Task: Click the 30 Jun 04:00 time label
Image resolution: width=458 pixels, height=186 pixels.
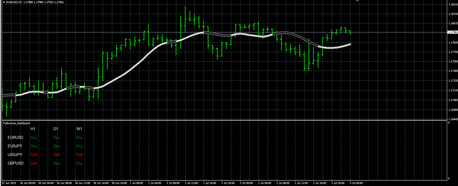Action: tap(46, 183)
